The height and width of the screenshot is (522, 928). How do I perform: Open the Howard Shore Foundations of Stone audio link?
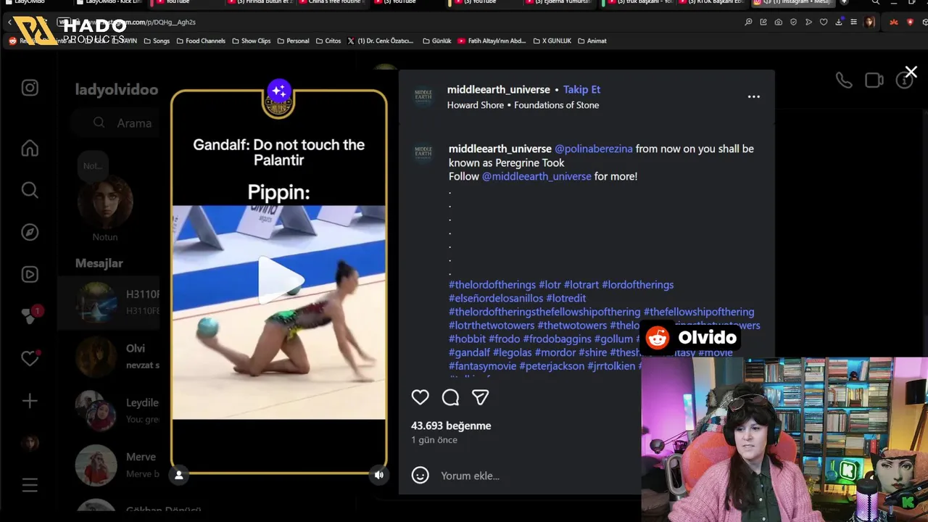click(x=523, y=105)
